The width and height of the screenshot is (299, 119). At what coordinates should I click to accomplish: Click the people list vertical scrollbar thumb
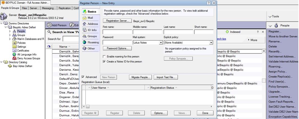(x=264, y=81)
